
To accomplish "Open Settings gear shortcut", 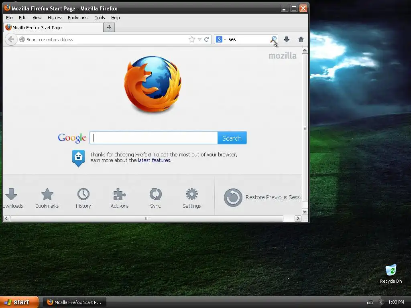I will coord(191,198).
